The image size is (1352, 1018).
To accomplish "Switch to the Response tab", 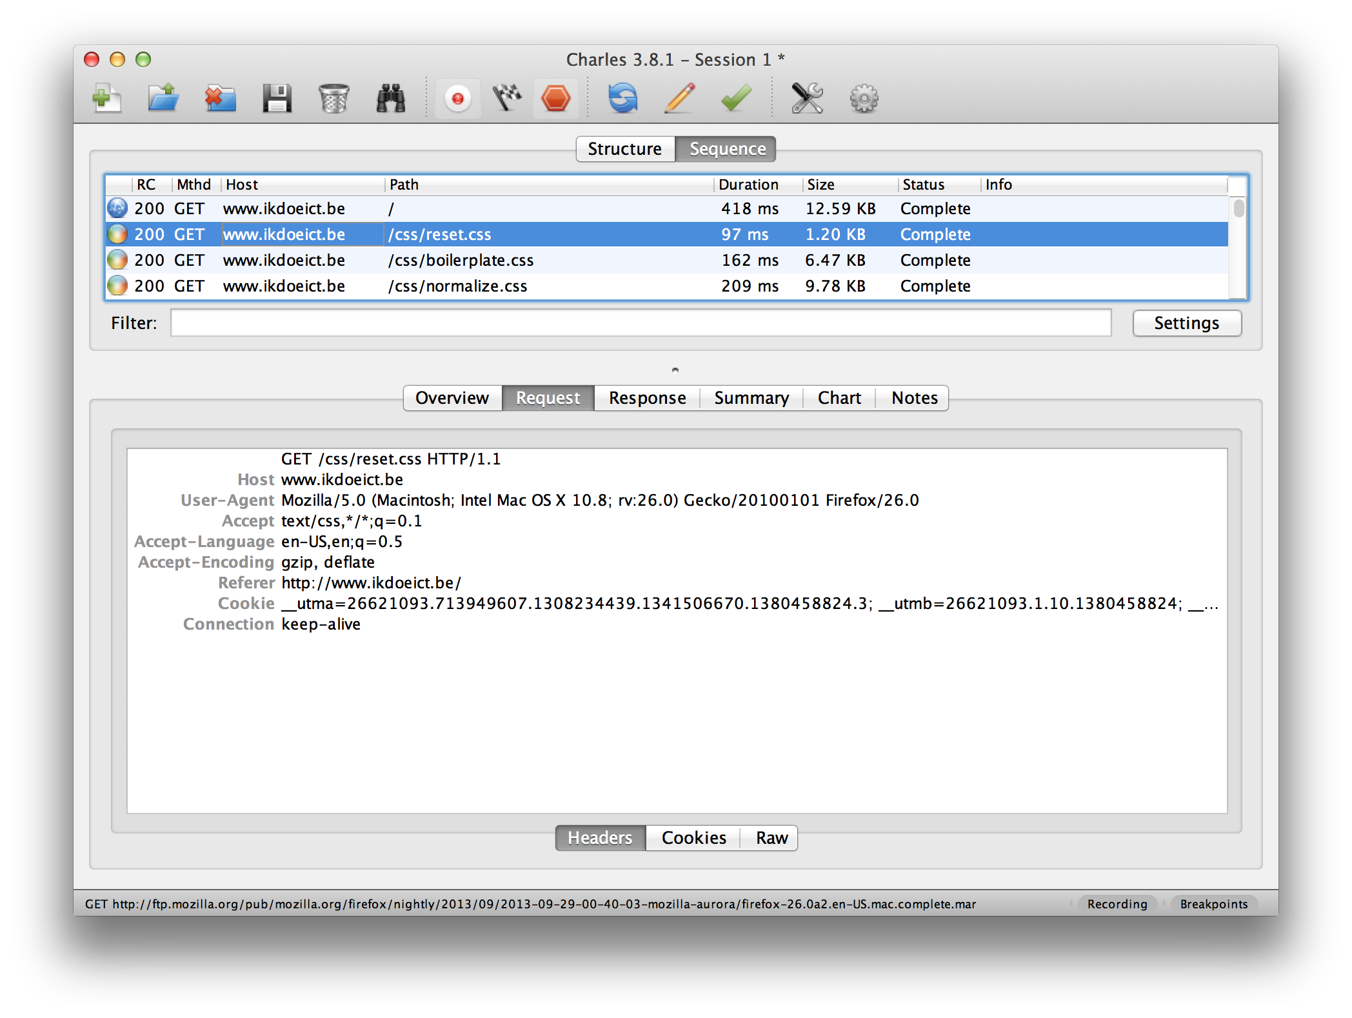I will coord(646,397).
